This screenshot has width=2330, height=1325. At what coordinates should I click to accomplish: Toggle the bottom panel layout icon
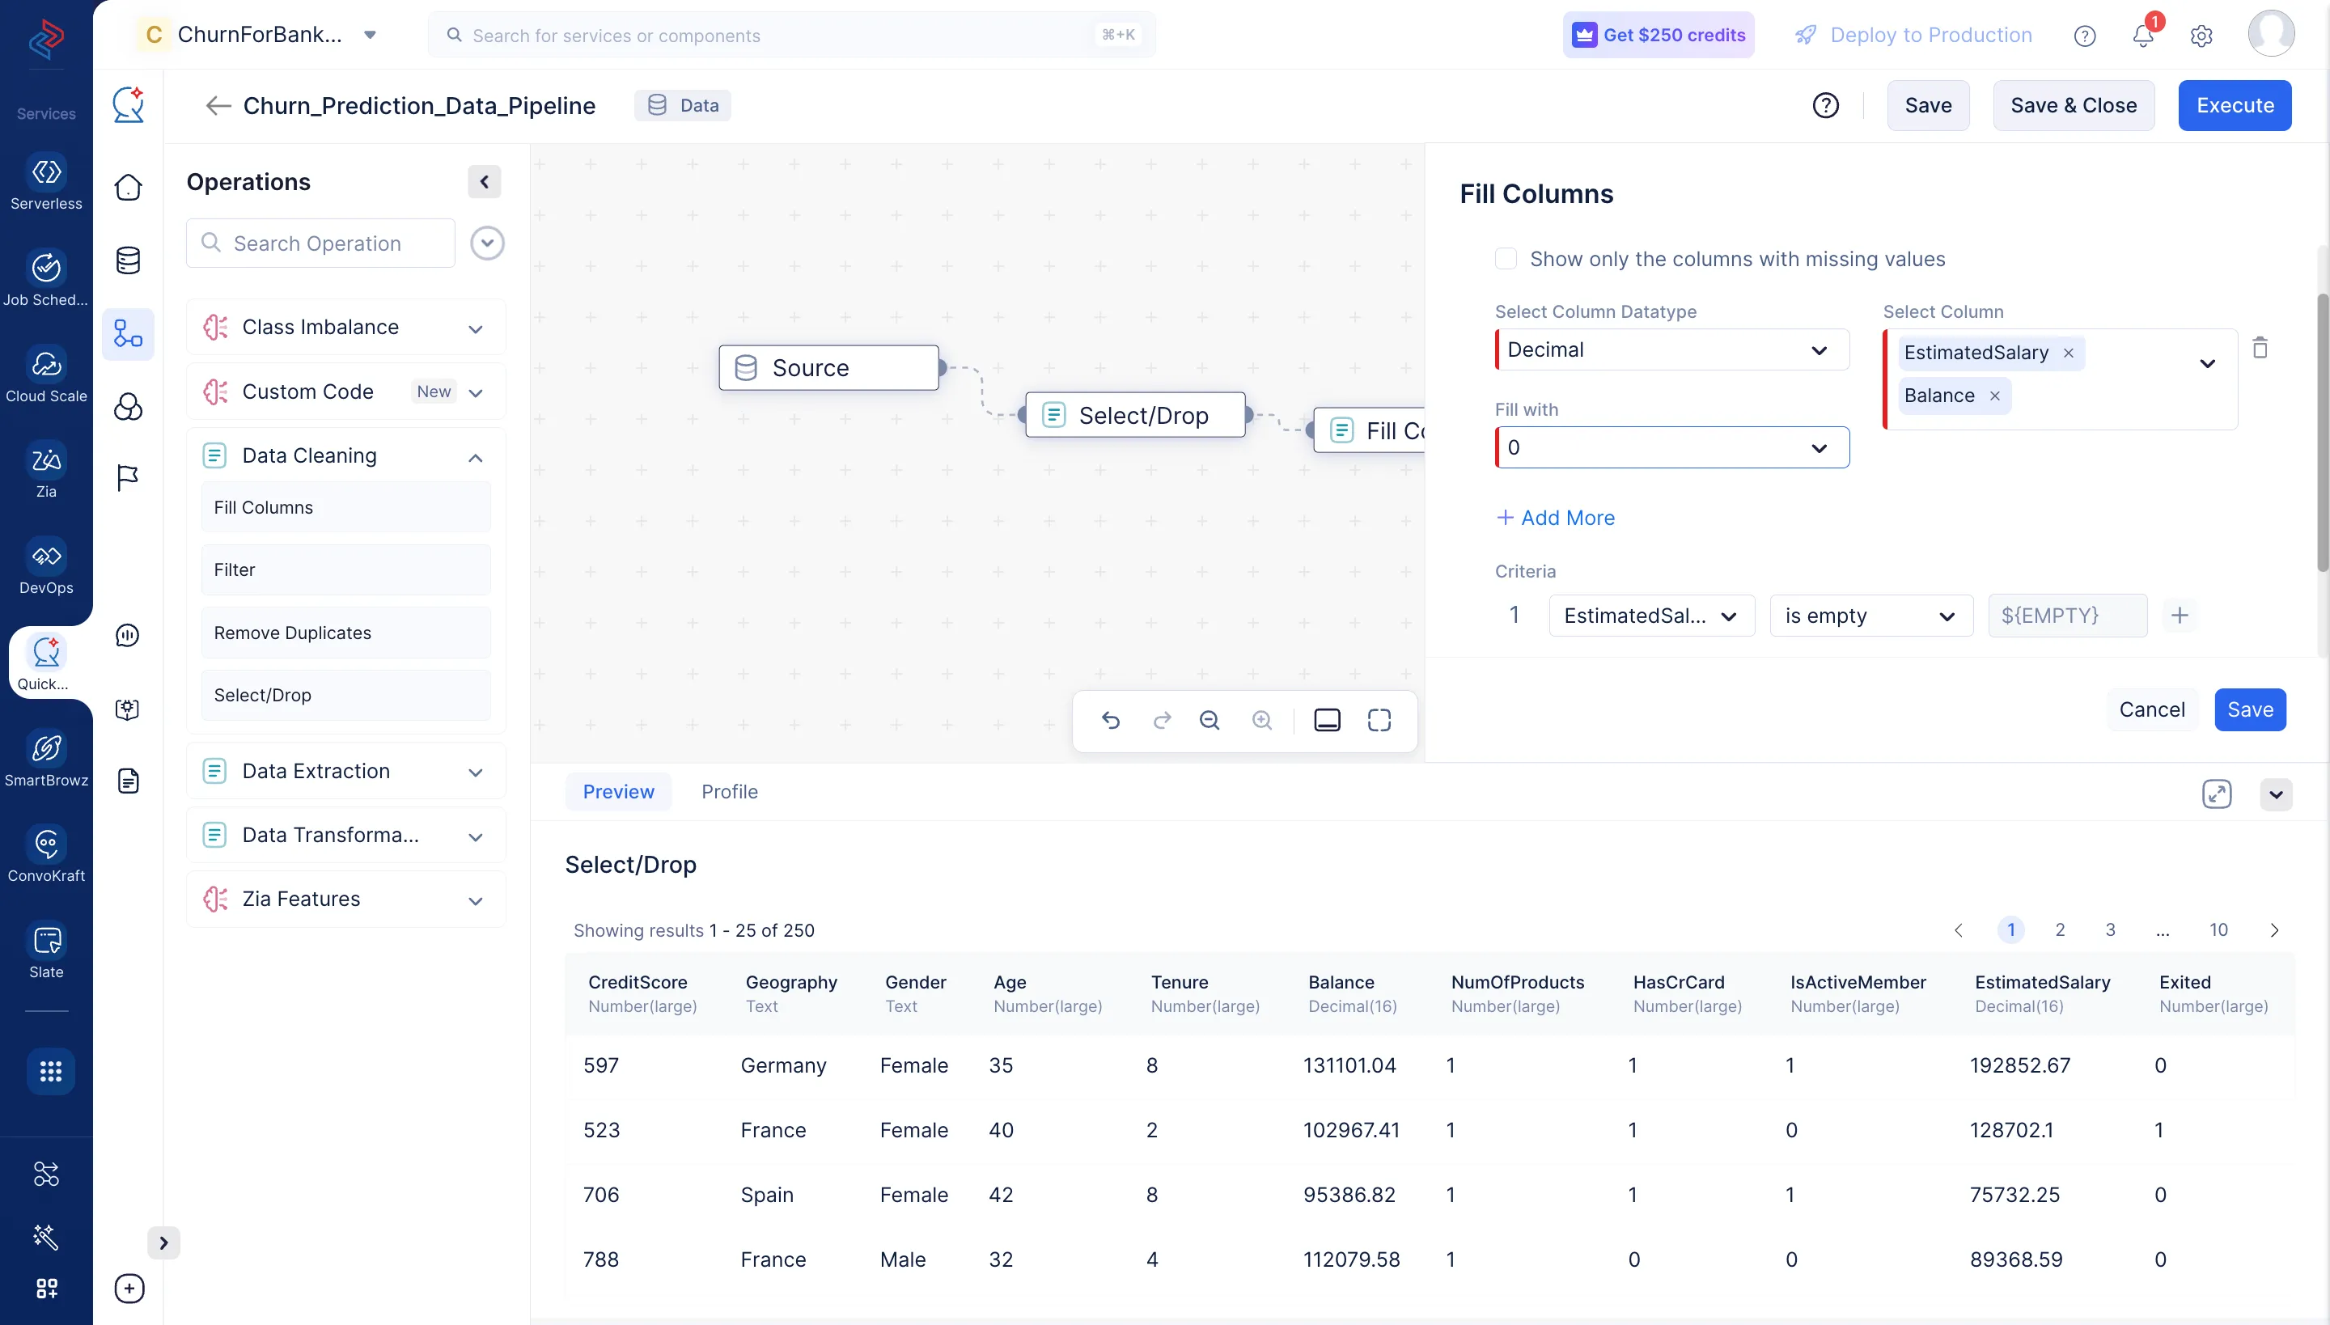click(1327, 721)
